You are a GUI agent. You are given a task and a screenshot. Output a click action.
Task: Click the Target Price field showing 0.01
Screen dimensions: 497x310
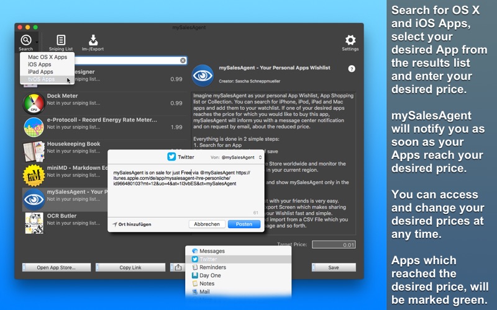[x=334, y=244]
